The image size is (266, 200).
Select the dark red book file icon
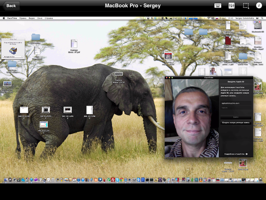[x=228, y=41]
